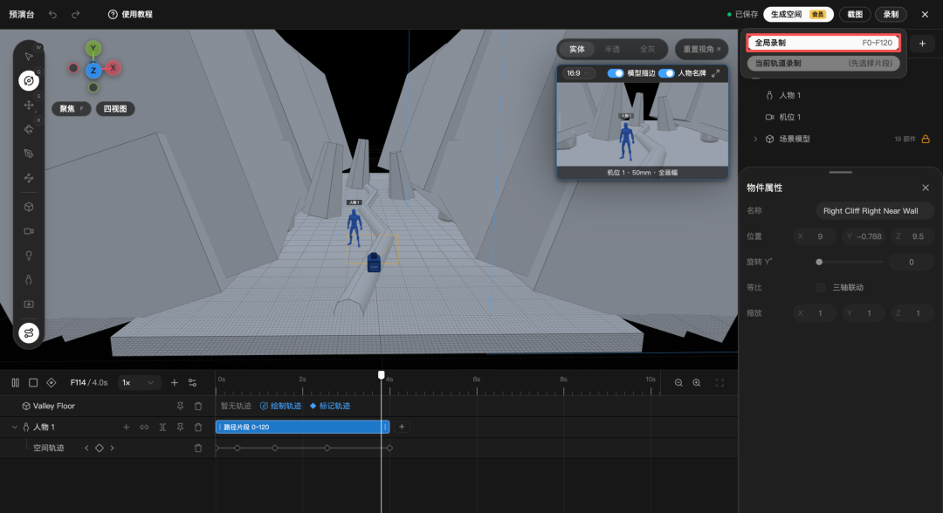Pin the 人物 1 track
The height and width of the screenshot is (513, 943).
tap(180, 427)
